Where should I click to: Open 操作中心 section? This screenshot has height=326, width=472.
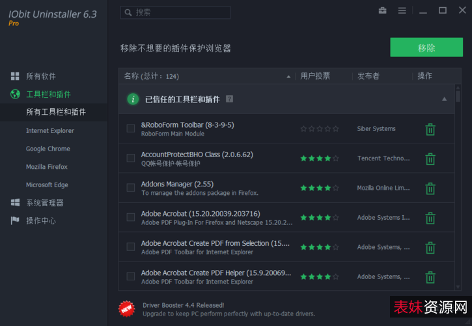[41, 221]
